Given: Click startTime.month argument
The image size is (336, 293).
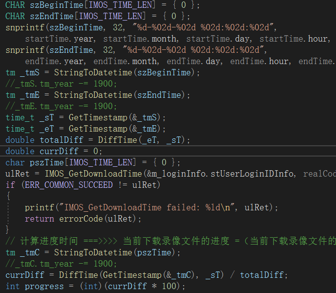Looking at the screenshot, I should pos(141,39).
